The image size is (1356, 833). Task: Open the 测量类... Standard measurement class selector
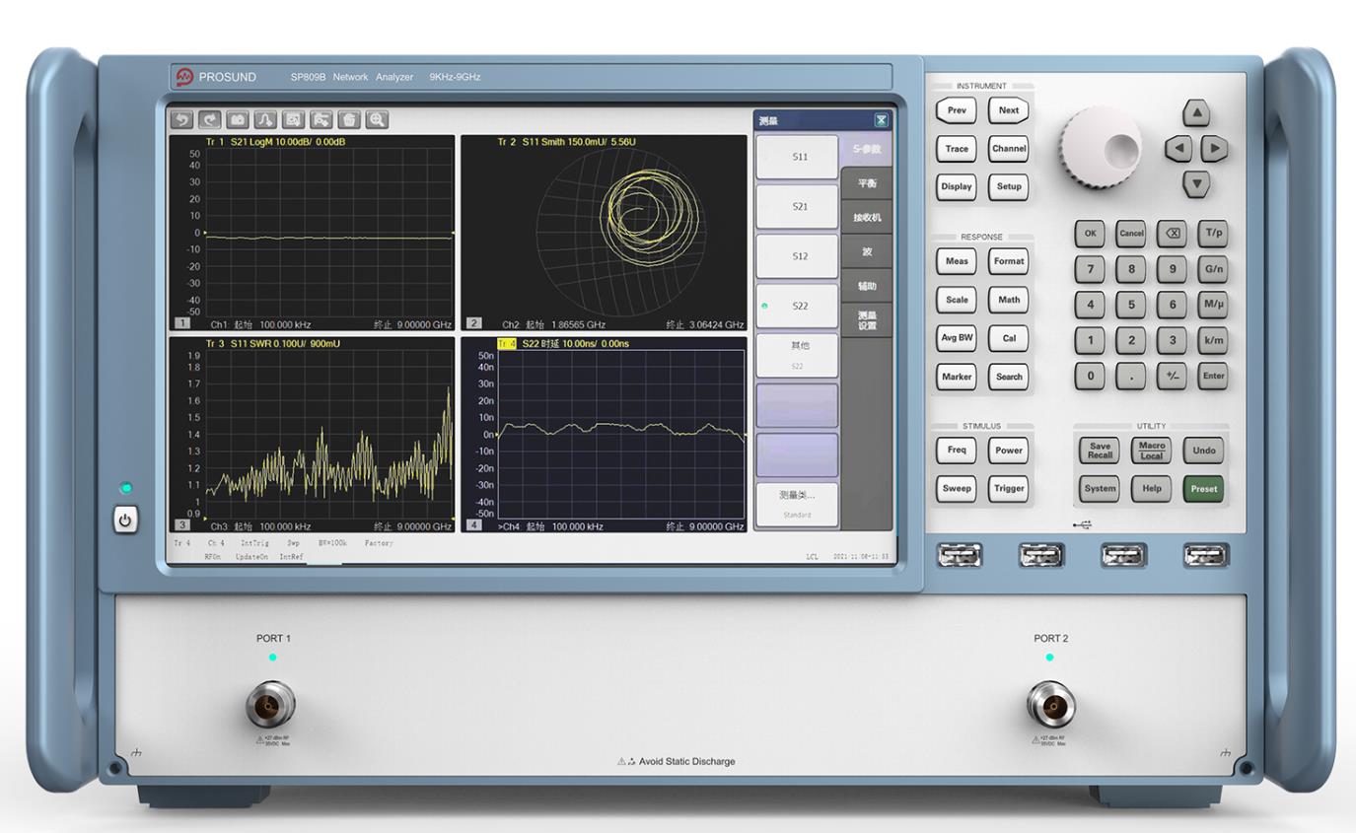point(797,504)
